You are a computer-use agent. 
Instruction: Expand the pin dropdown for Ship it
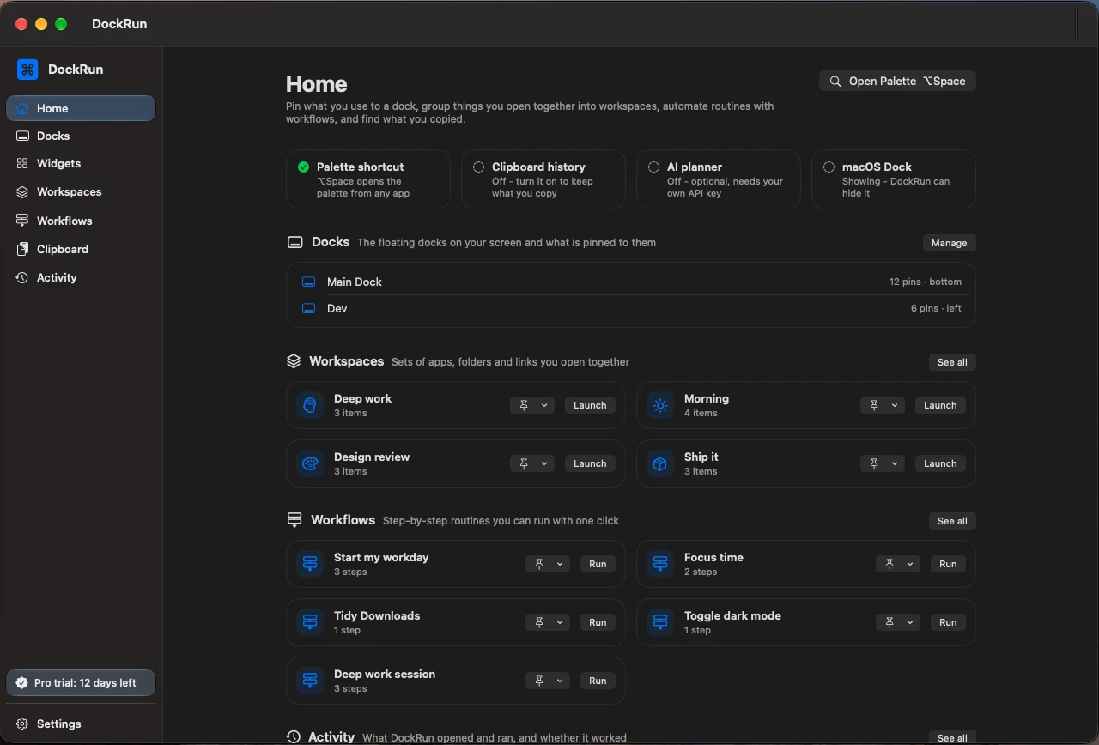883,463
